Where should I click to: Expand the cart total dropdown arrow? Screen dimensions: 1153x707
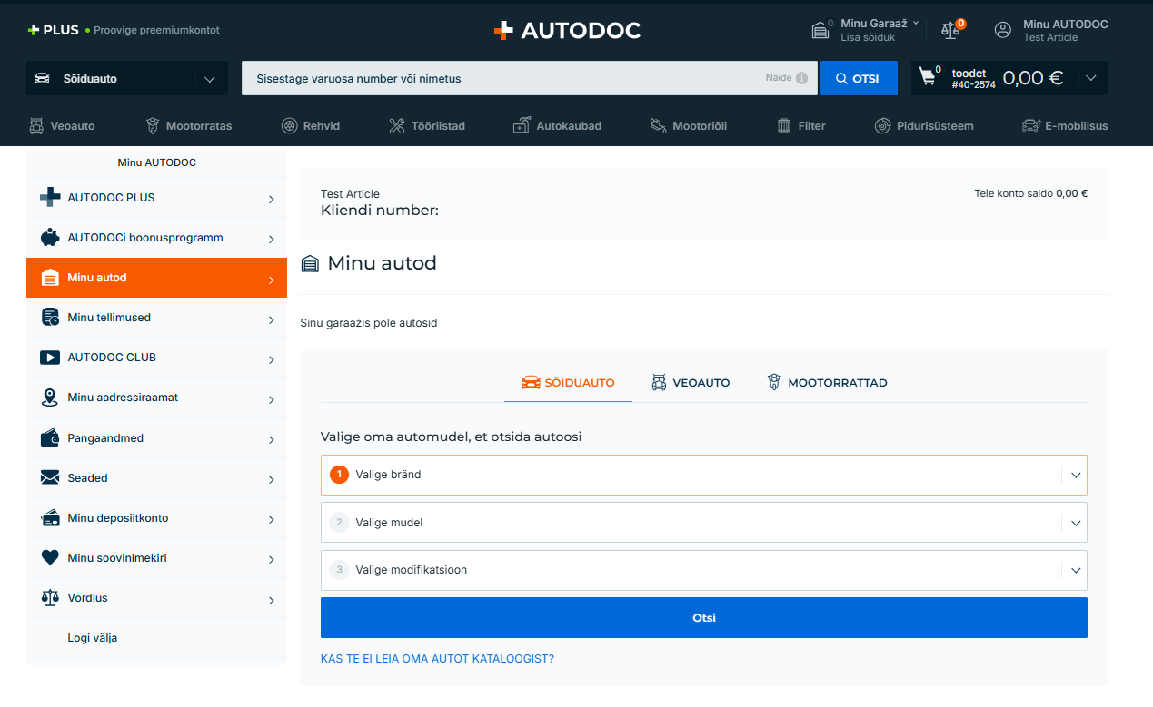pyautogui.click(x=1091, y=78)
